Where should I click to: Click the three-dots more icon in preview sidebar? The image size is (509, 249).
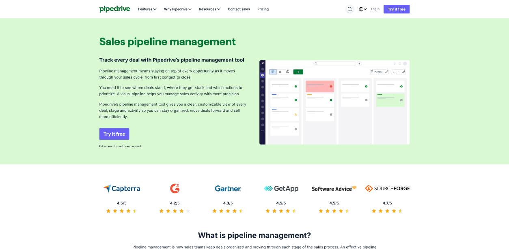262,131
